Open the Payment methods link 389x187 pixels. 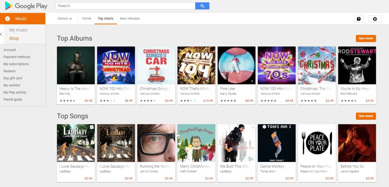17,57
